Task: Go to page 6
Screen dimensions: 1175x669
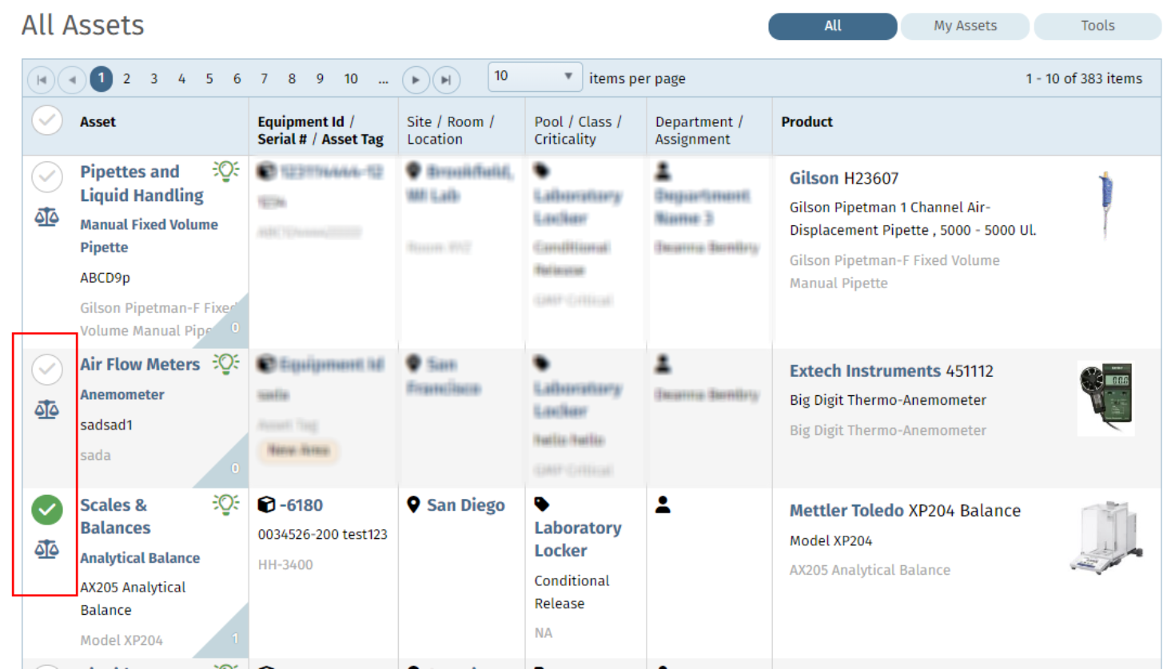Action: pos(237,79)
